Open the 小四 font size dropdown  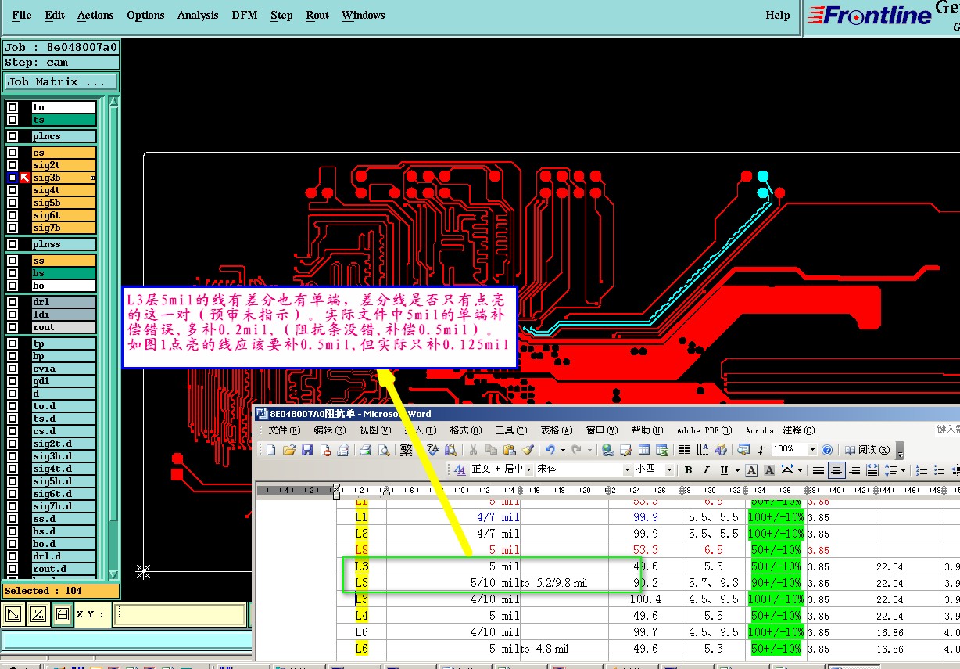[x=670, y=469]
